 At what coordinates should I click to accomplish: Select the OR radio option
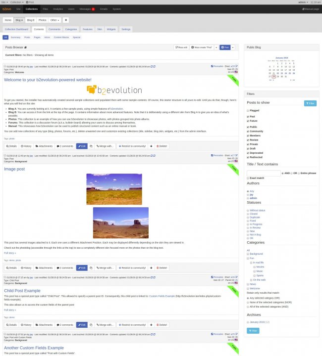click(x=291, y=173)
